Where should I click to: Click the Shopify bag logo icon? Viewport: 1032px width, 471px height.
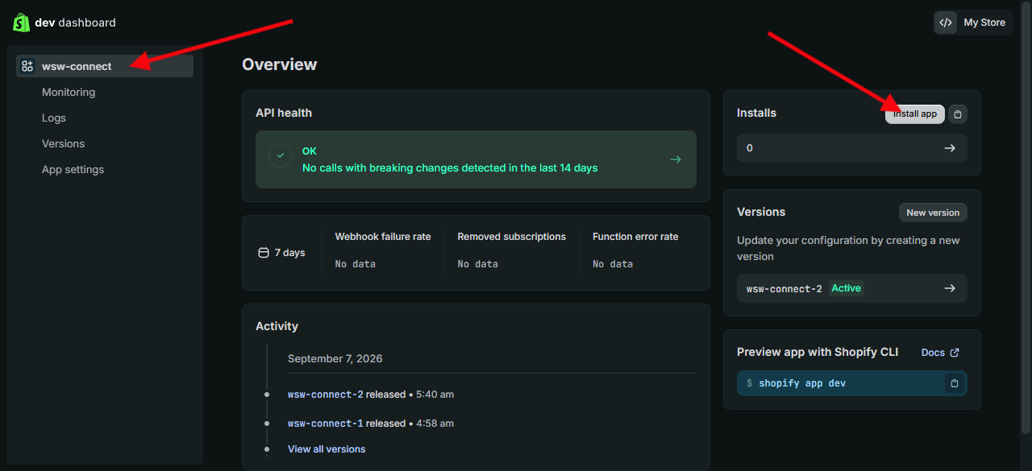pos(22,23)
